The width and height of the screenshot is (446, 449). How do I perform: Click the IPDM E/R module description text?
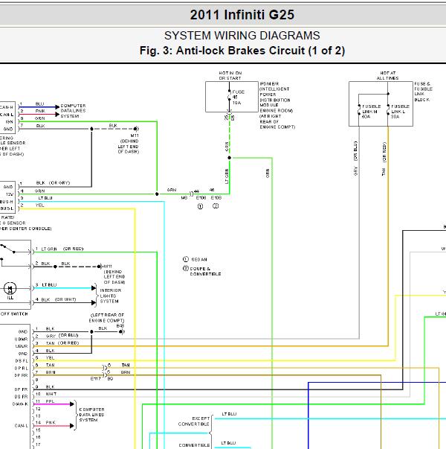click(277, 106)
